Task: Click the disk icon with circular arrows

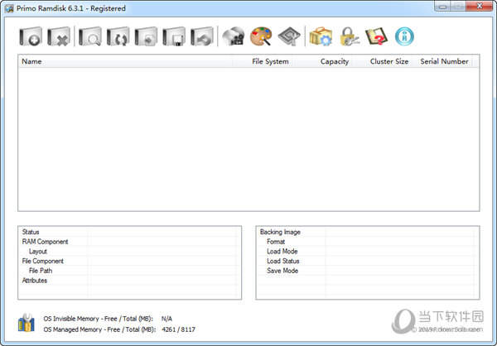Action: [x=118, y=36]
